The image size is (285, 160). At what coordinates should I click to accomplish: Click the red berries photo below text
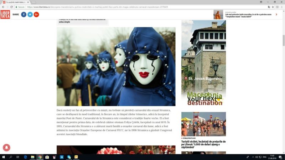(116, 150)
